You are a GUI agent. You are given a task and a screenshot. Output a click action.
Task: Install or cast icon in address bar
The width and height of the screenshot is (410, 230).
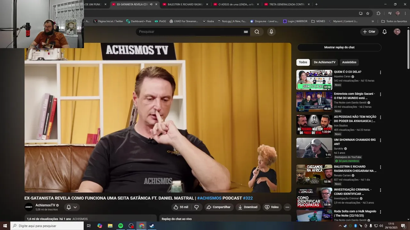[361, 13]
